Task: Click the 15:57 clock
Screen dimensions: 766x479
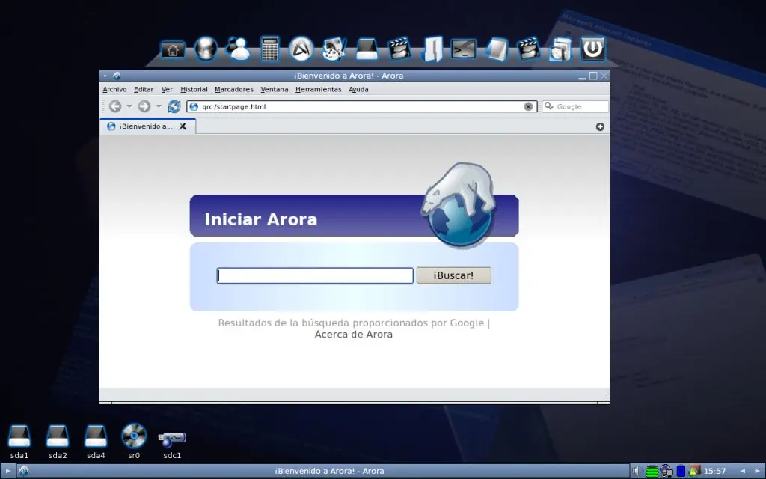Action: click(714, 472)
